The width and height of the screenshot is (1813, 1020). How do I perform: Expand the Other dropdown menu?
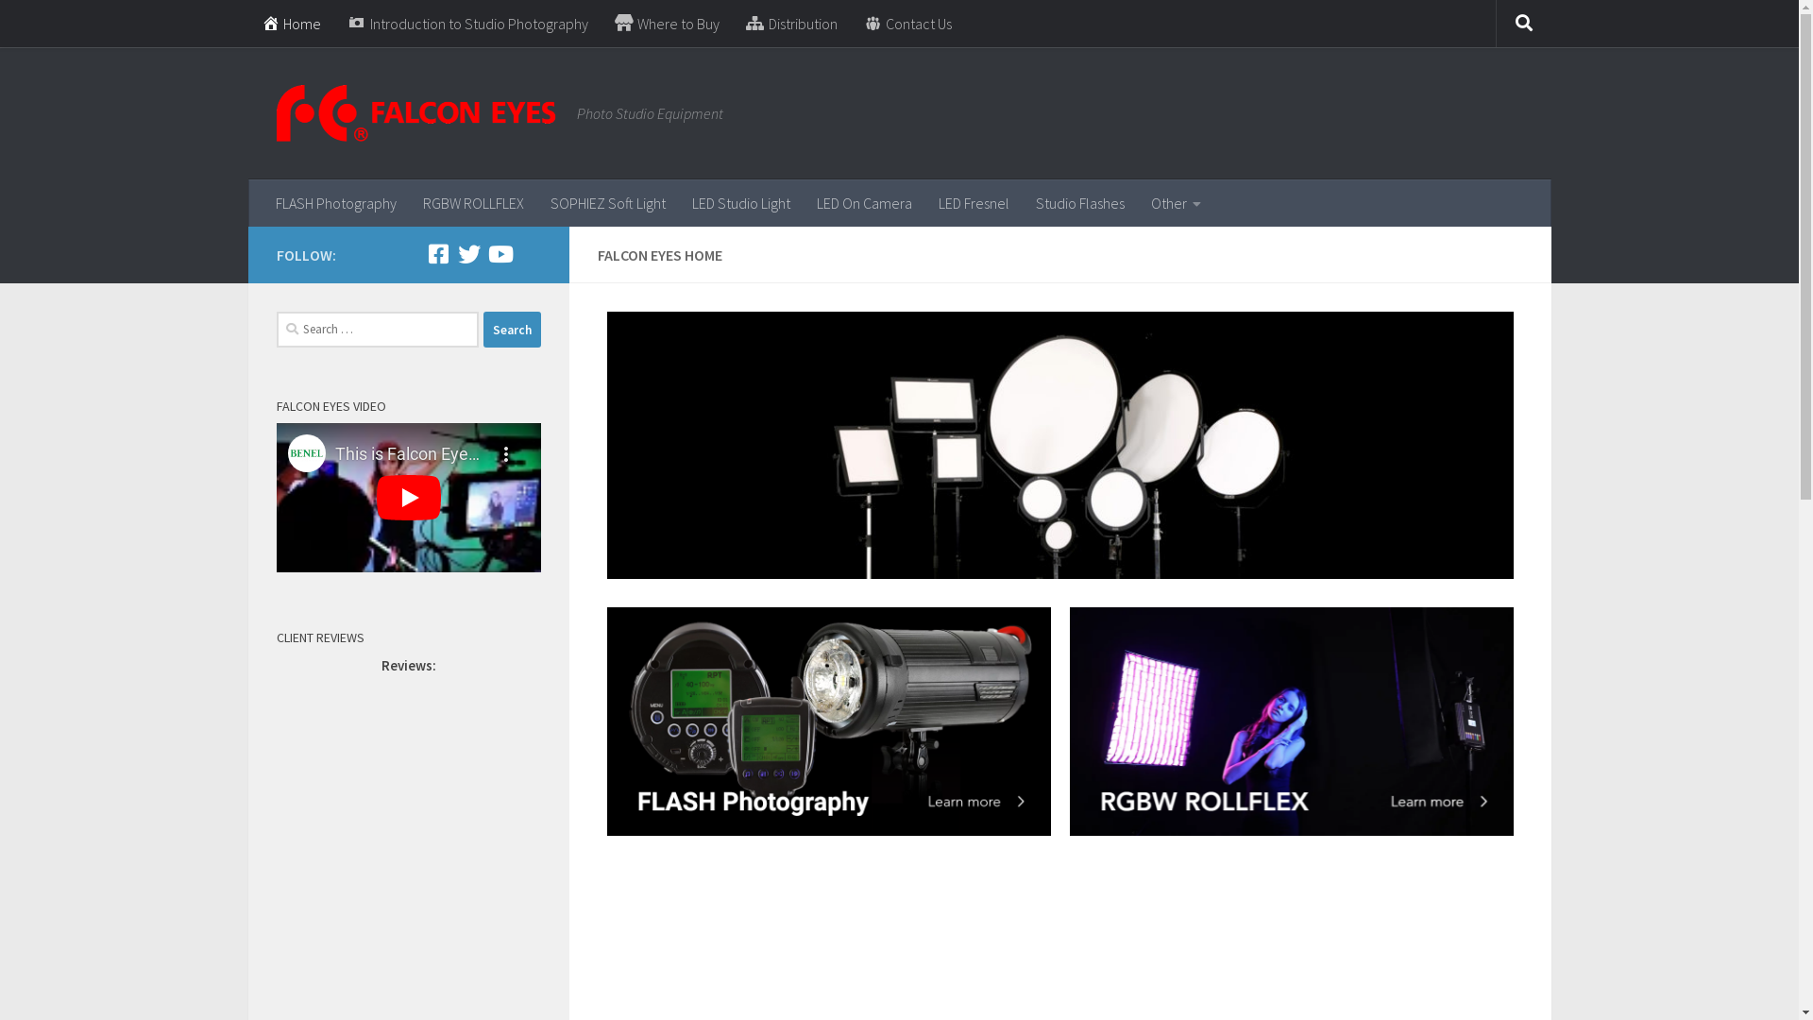point(1176,203)
